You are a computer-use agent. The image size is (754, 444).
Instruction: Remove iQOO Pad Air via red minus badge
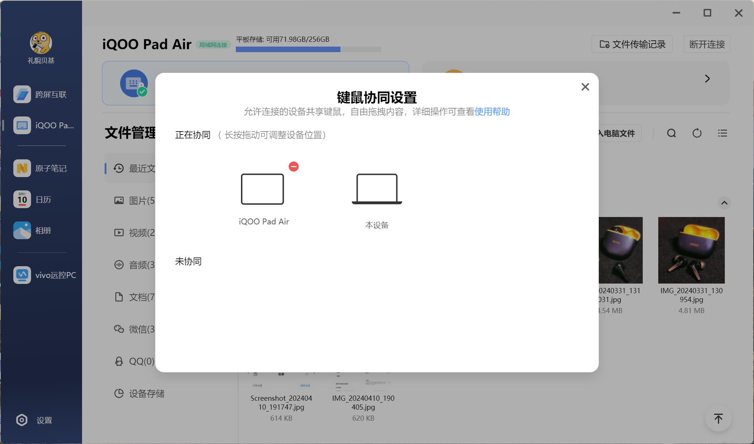[x=293, y=167]
